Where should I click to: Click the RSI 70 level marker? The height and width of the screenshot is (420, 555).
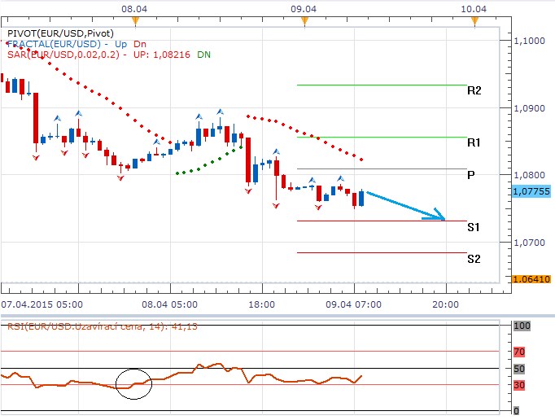click(x=521, y=352)
